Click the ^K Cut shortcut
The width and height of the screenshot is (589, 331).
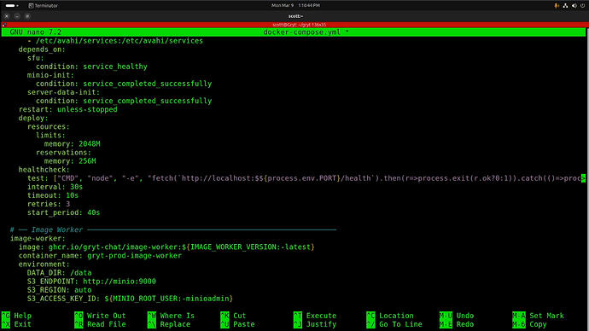[x=233, y=316]
